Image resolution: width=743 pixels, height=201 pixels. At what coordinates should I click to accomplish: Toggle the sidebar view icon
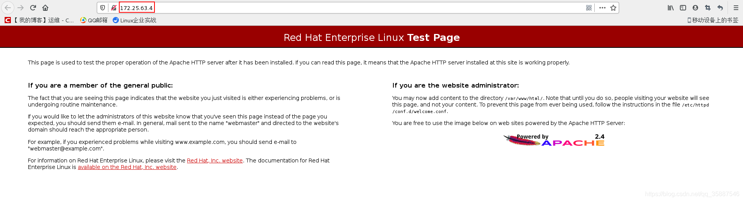683,8
